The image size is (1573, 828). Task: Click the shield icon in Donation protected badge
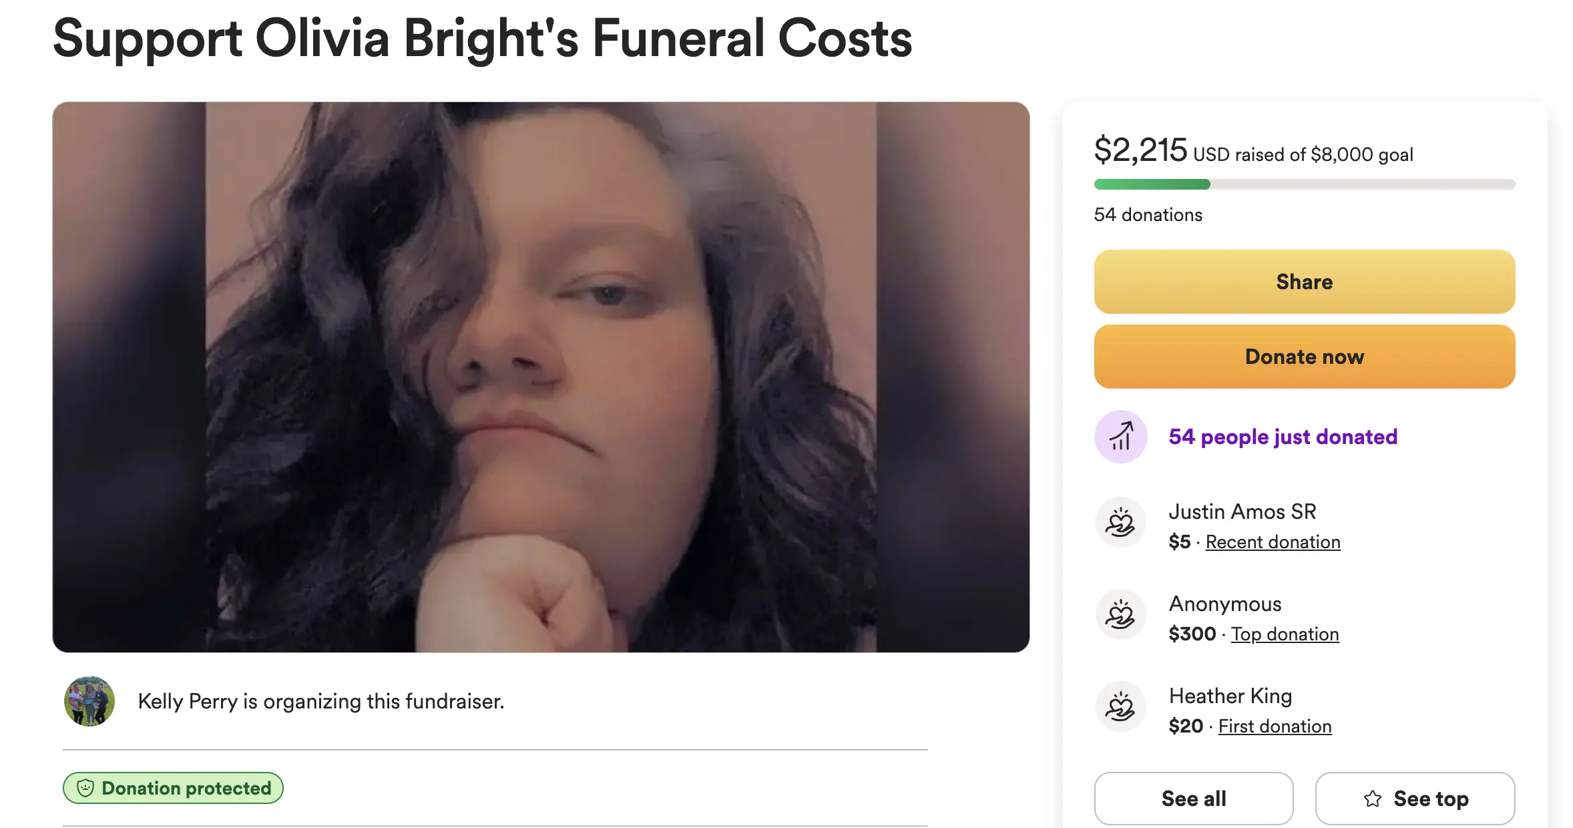85,788
